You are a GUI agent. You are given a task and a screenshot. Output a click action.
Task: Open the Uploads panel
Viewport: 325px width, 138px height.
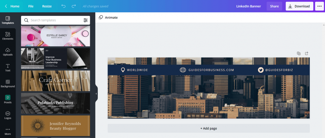8,52
